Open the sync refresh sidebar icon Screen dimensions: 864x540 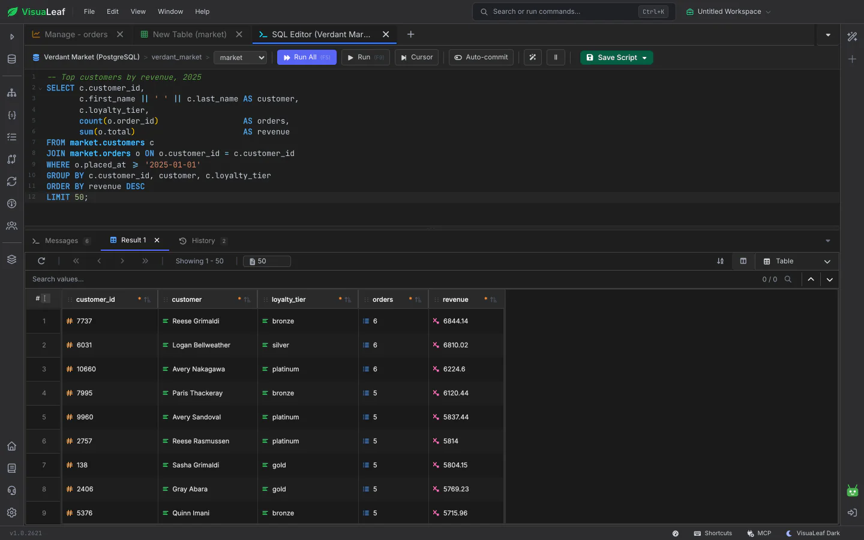point(11,181)
